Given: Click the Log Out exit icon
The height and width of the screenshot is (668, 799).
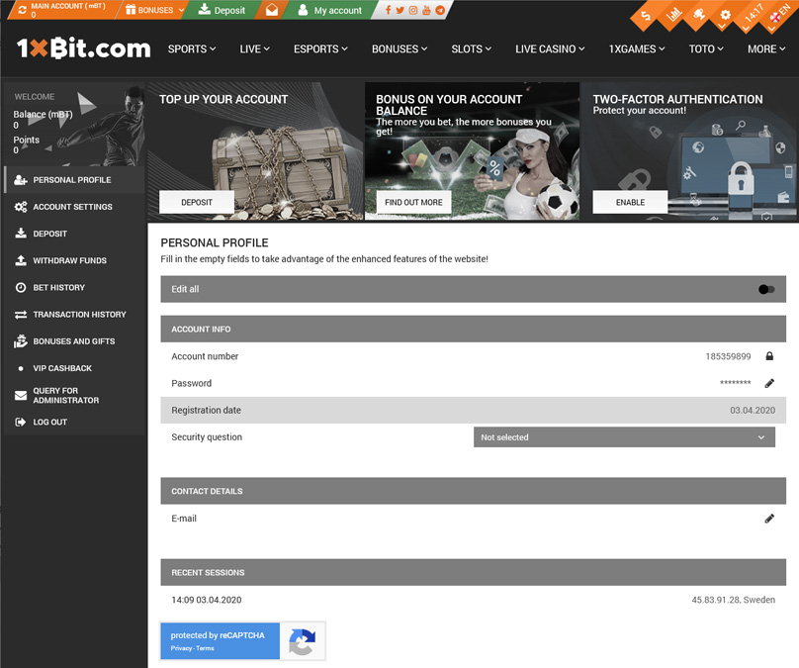Looking at the screenshot, I should click(x=21, y=422).
